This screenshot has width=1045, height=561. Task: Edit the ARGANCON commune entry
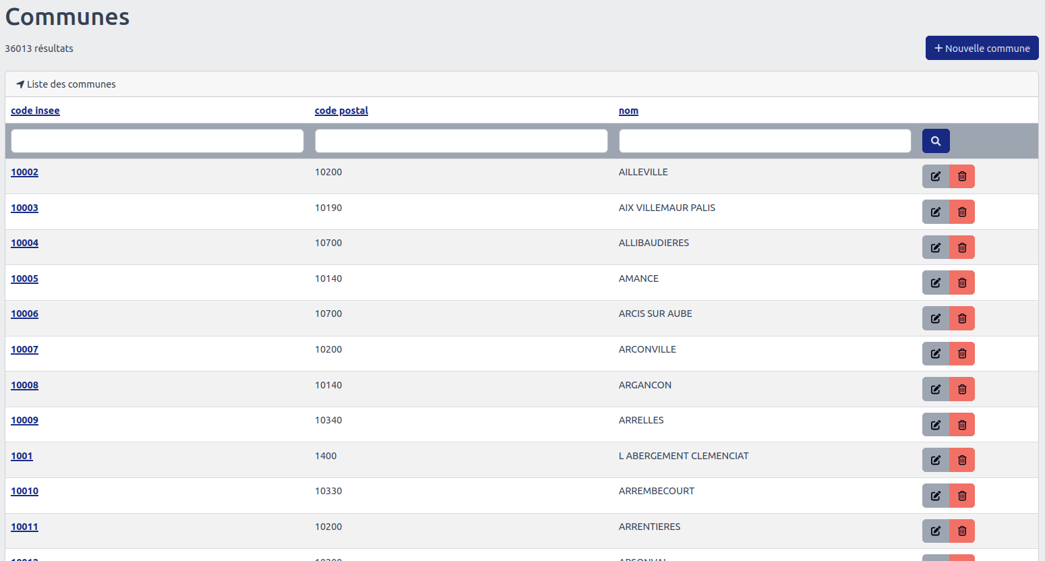point(935,389)
